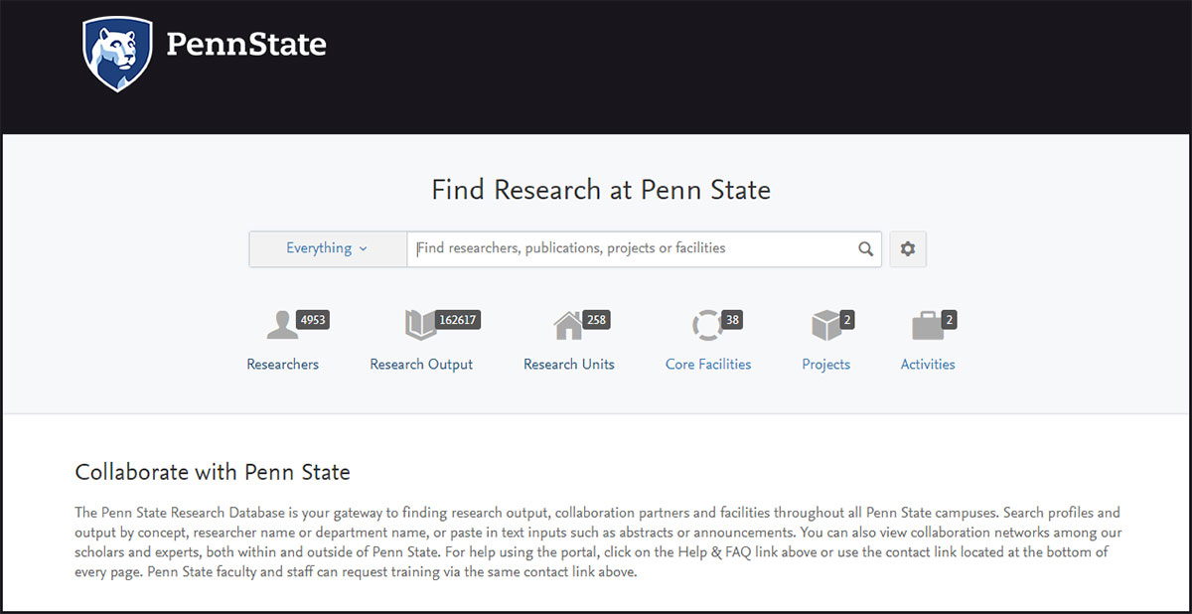The height and width of the screenshot is (614, 1192).
Task: Open advanced search settings gear button
Action: 908,249
